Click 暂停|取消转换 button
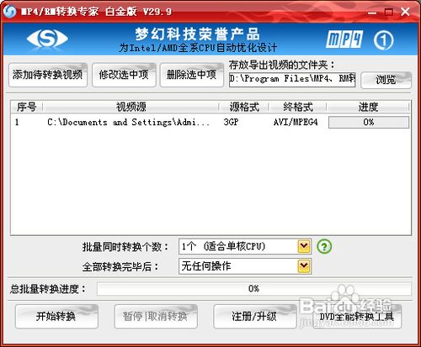The image size is (421, 347). (156, 317)
